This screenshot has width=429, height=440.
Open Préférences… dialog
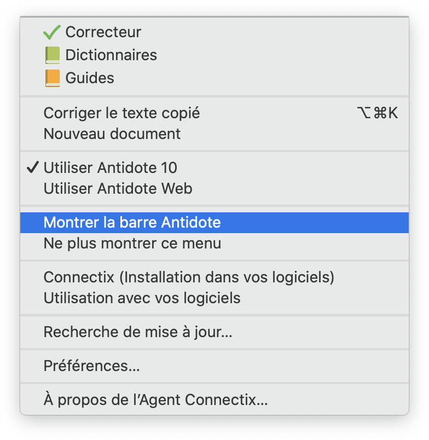(91, 366)
